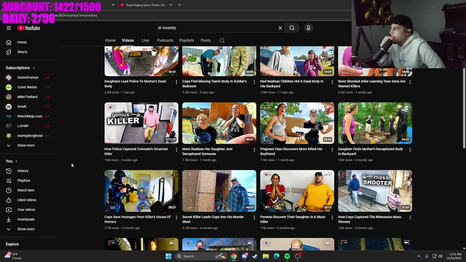Open the You section chevron heading
Viewport: 466px width, 262px height.
(x=11, y=161)
